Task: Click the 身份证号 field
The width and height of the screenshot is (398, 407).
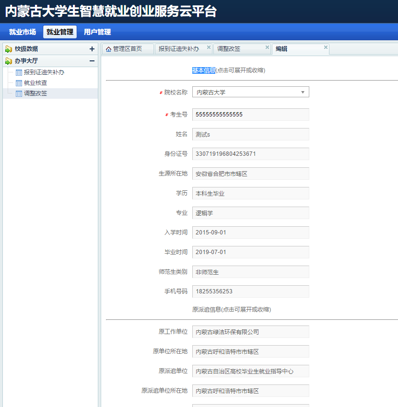Action: (250, 154)
